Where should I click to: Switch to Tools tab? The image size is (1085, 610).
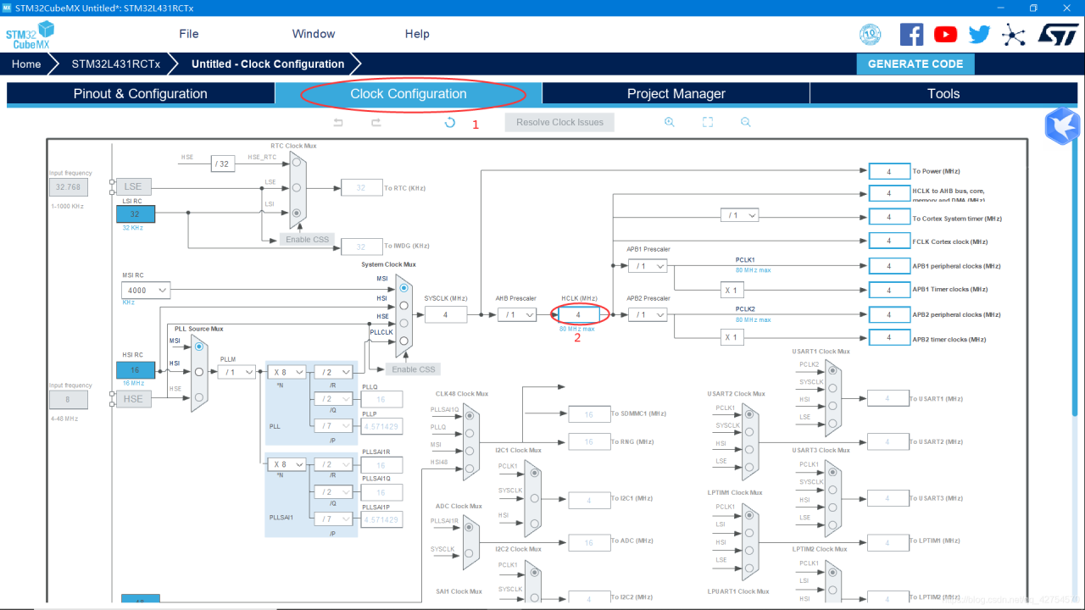coord(943,93)
